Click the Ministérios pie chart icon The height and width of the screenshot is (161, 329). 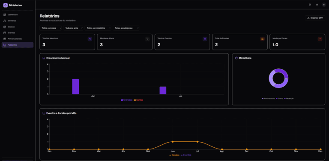coord(236,58)
